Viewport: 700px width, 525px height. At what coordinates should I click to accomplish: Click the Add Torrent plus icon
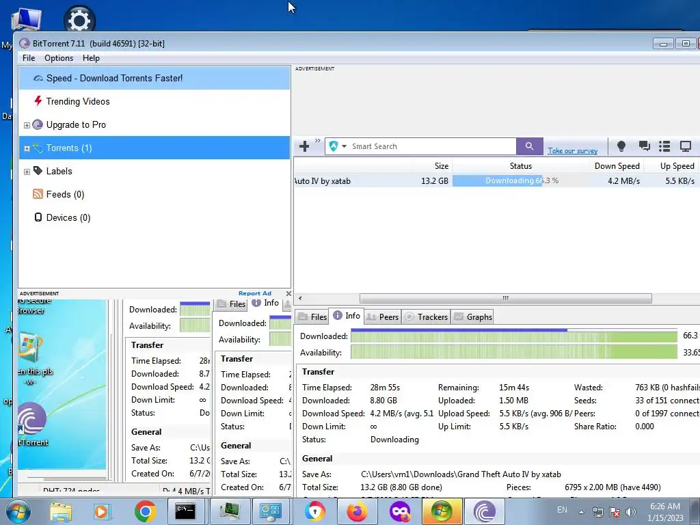[x=304, y=146]
